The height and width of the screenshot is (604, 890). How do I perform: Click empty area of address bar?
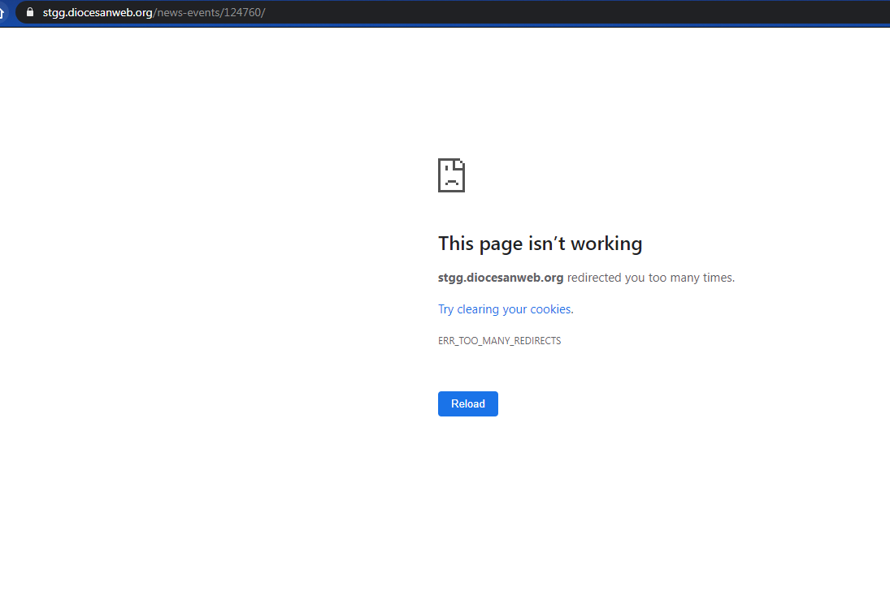[569, 12]
